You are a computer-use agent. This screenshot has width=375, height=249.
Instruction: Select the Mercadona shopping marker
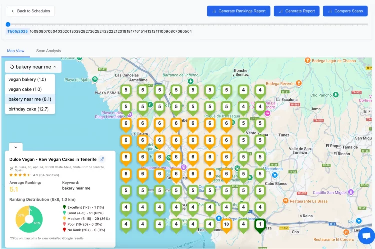tap(275, 175)
